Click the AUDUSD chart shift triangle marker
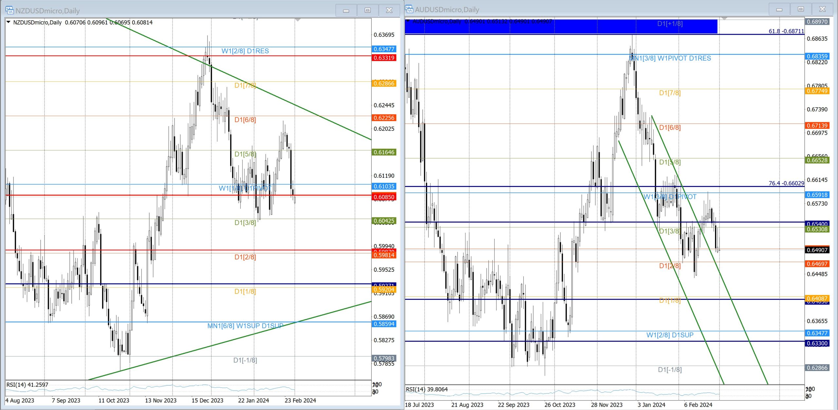This screenshot has width=838, height=410. (x=724, y=19)
